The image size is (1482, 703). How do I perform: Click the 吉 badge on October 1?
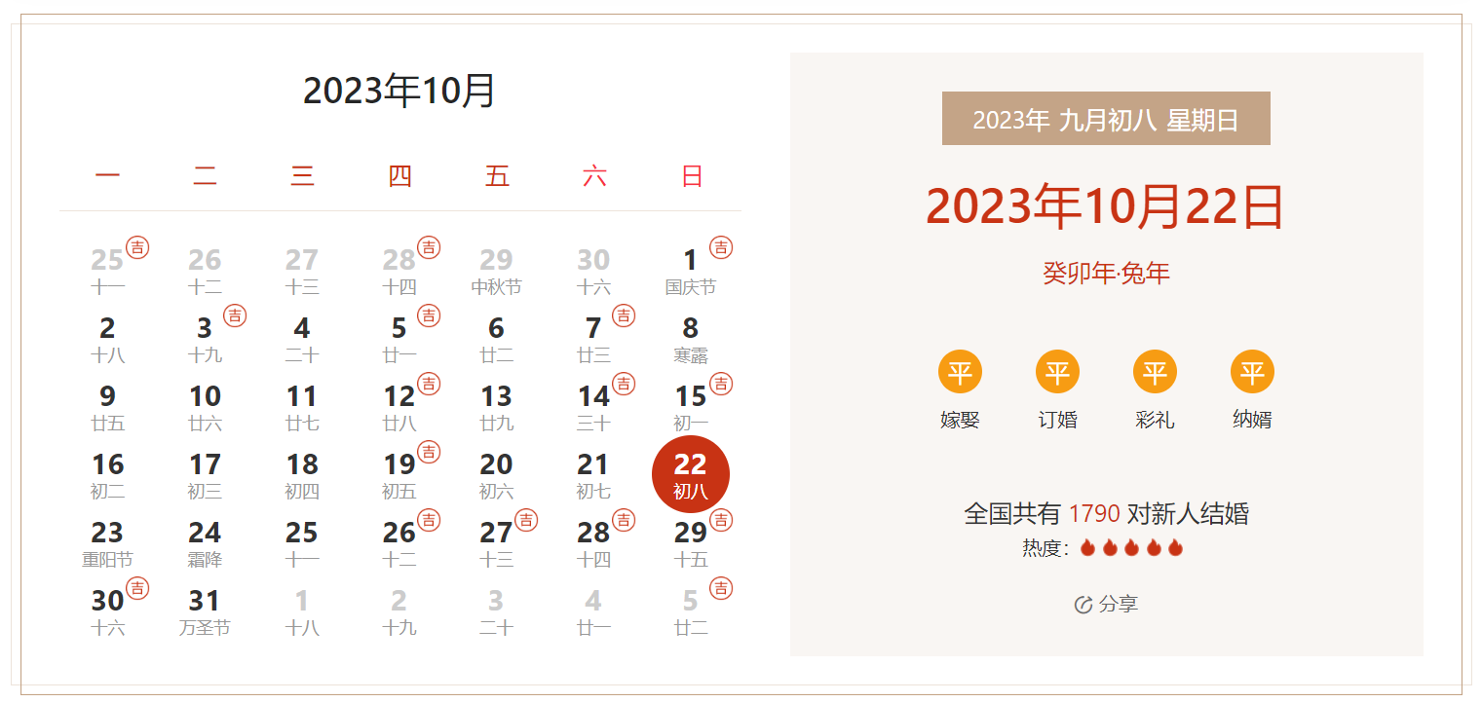pos(721,247)
